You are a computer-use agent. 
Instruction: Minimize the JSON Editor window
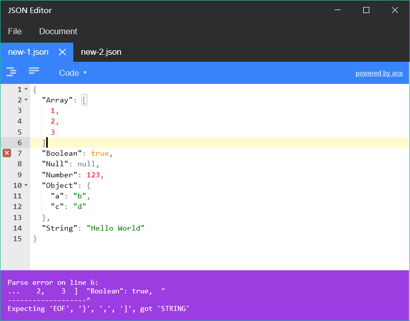(x=338, y=10)
